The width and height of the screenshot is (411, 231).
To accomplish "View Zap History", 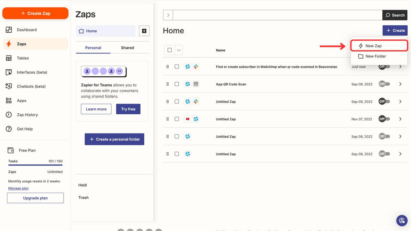I will click(x=27, y=114).
